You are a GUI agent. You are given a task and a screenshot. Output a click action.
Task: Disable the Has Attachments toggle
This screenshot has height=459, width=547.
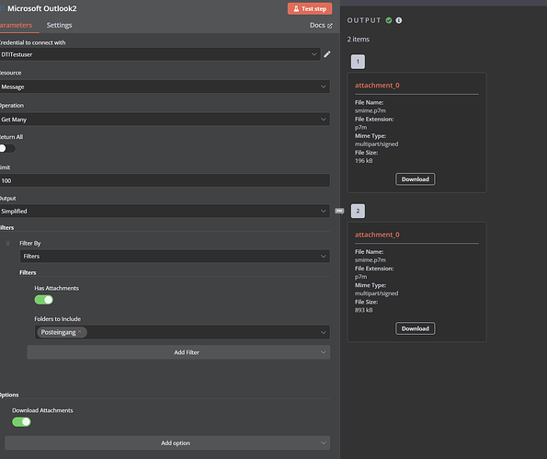coord(43,300)
